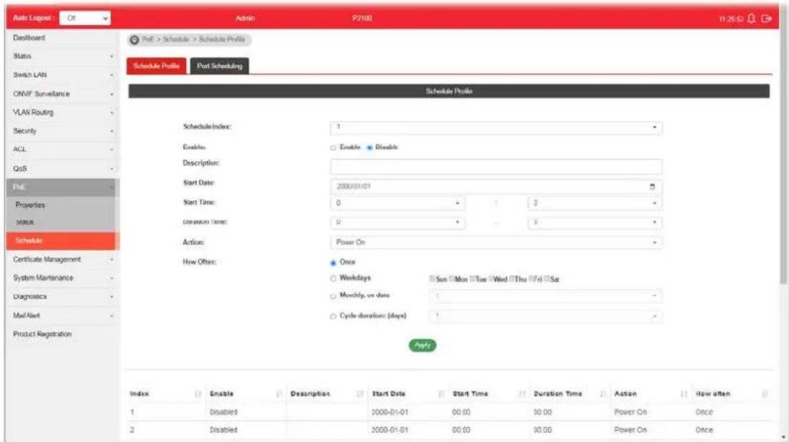The width and height of the screenshot is (789, 442).
Task: Sort table by Enable column icon
Action: tap(279, 393)
